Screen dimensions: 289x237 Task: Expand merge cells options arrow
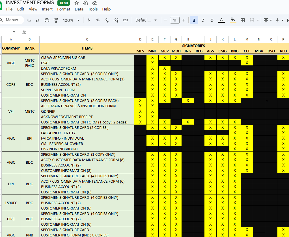tap(258, 20)
